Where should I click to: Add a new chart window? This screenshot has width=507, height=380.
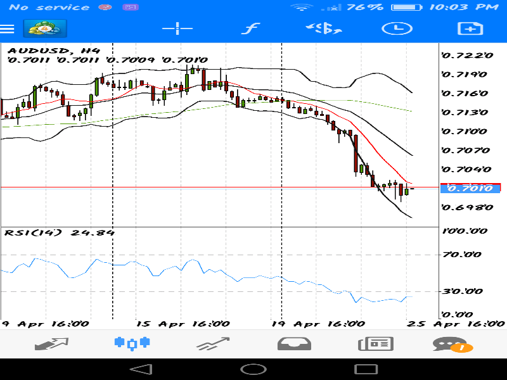(x=470, y=28)
